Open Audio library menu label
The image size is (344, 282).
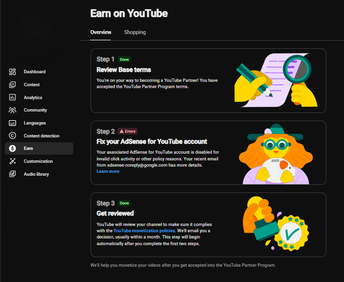[x=36, y=174]
